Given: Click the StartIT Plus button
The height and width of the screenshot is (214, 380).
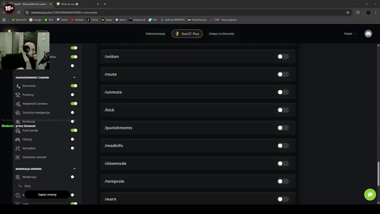Looking at the screenshot, I should (x=187, y=34).
